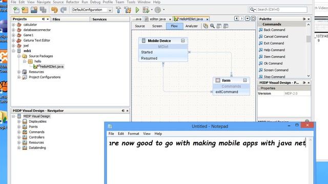The height and width of the screenshot is (184, 328).
Task: Switch to the editor.java tab
Action: click(158, 19)
